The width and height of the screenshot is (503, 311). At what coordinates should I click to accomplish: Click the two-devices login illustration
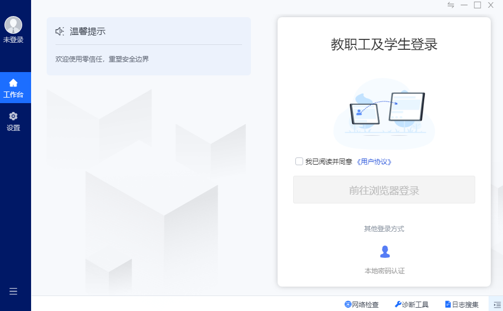[x=384, y=114]
